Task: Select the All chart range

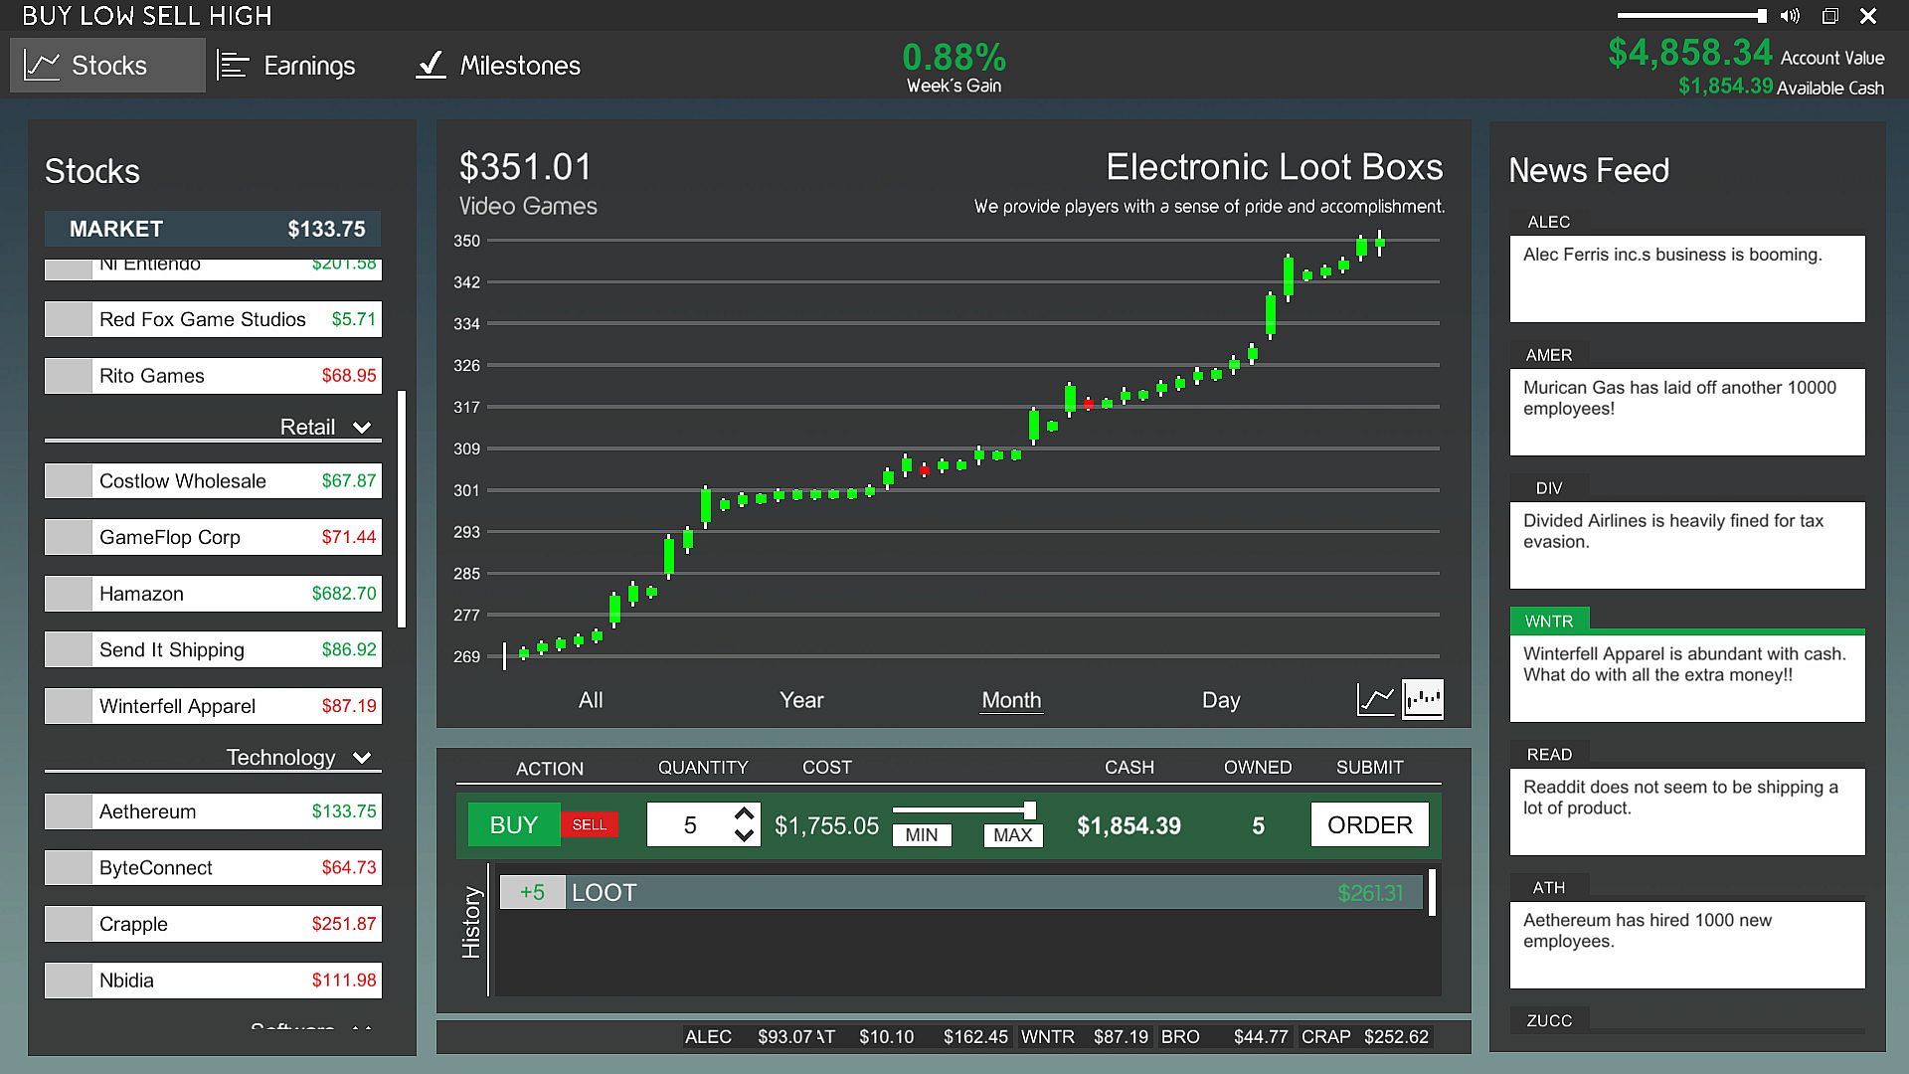Action: click(591, 700)
